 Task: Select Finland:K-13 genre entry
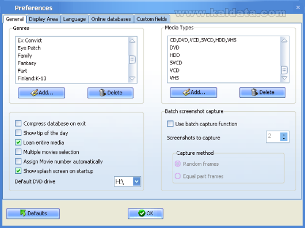tap(72, 78)
